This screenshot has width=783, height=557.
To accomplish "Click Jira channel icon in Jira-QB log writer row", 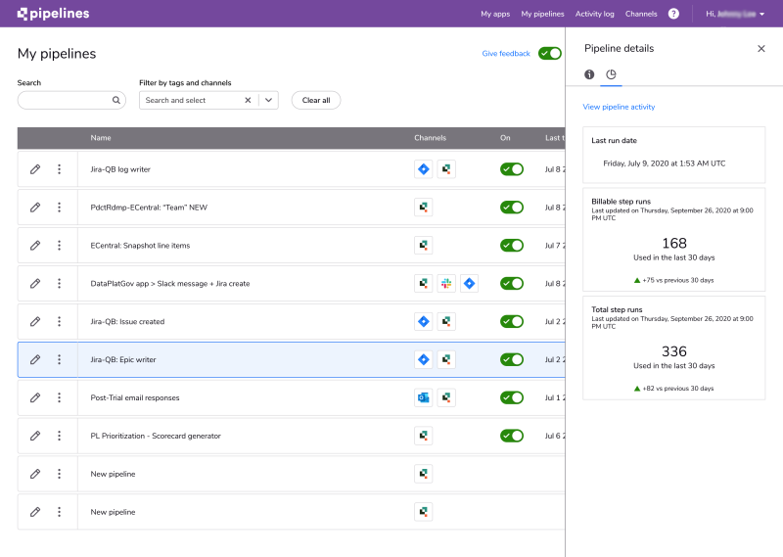I will click(424, 169).
